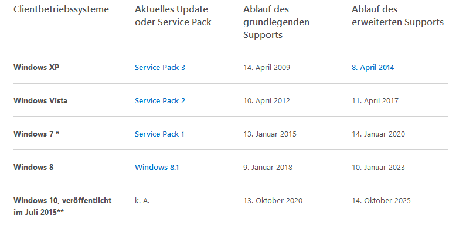Open the Service Pack 3 link

(x=160, y=68)
